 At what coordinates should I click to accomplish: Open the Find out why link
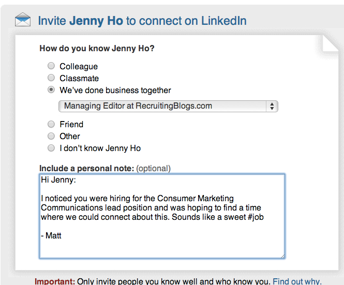coord(297,281)
